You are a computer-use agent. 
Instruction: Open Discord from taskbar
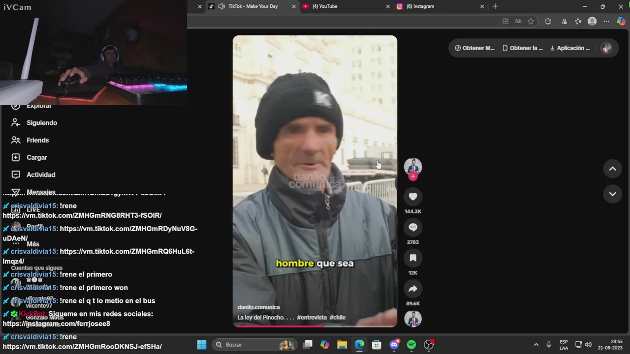[394, 345]
